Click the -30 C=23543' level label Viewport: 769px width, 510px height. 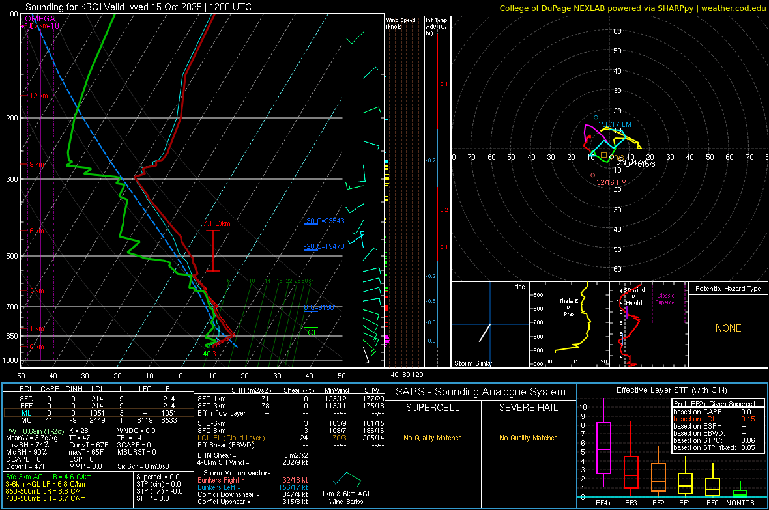click(325, 221)
